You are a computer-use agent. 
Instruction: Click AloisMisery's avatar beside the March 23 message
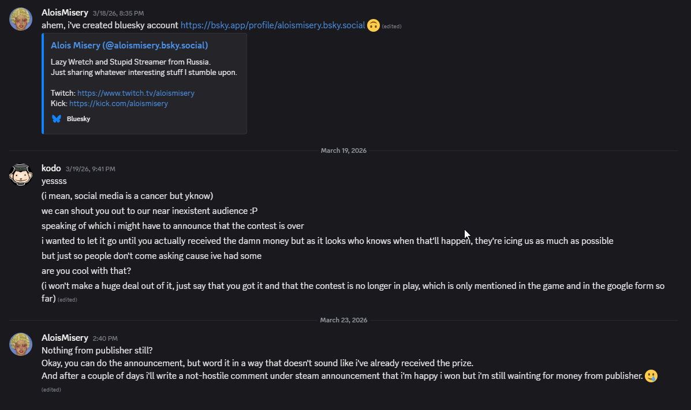[21, 344]
